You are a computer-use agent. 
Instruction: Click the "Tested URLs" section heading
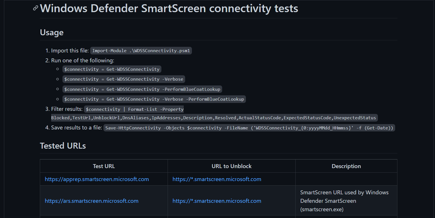pos(63,146)
